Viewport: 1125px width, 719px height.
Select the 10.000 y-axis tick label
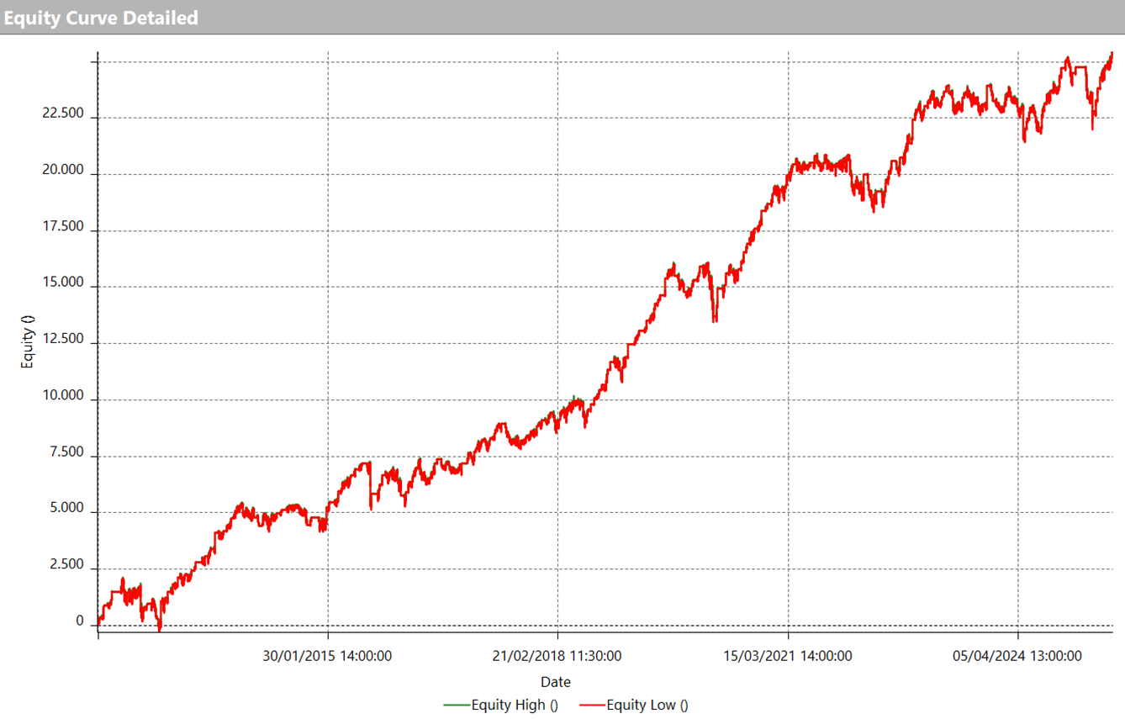tap(63, 397)
